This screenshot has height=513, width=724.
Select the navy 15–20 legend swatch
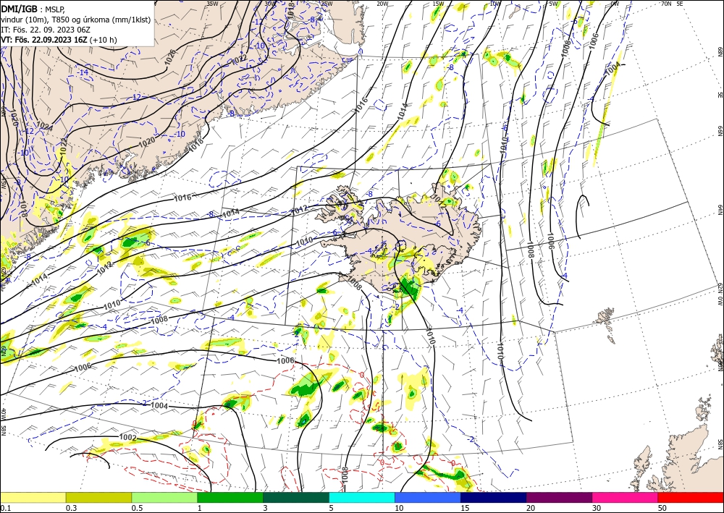click(493, 497)
